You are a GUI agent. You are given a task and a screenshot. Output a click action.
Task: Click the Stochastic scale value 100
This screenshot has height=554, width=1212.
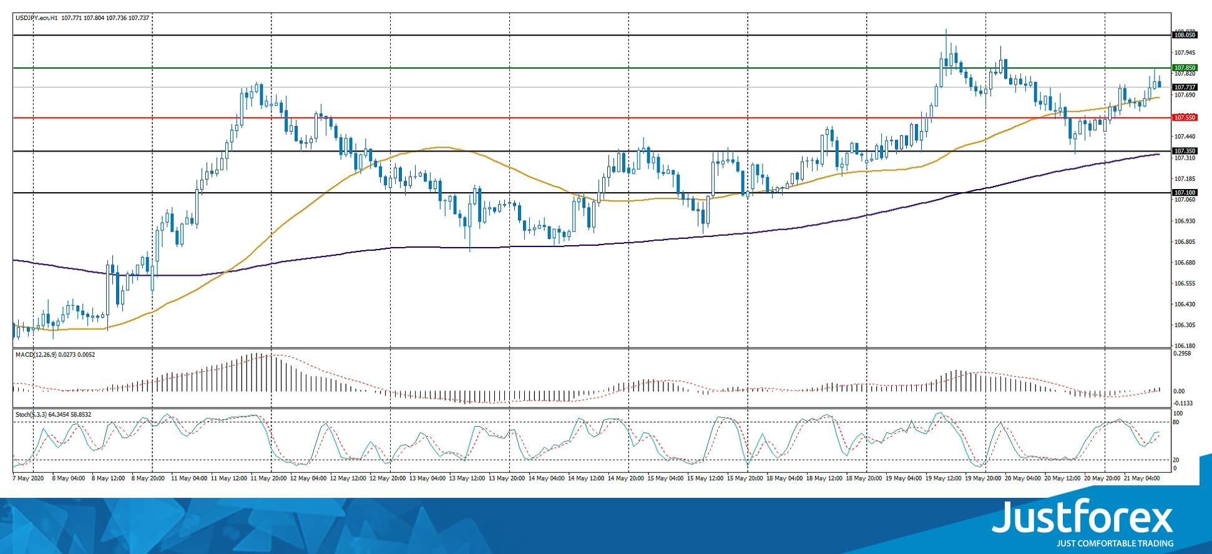tap(1178, 414)
